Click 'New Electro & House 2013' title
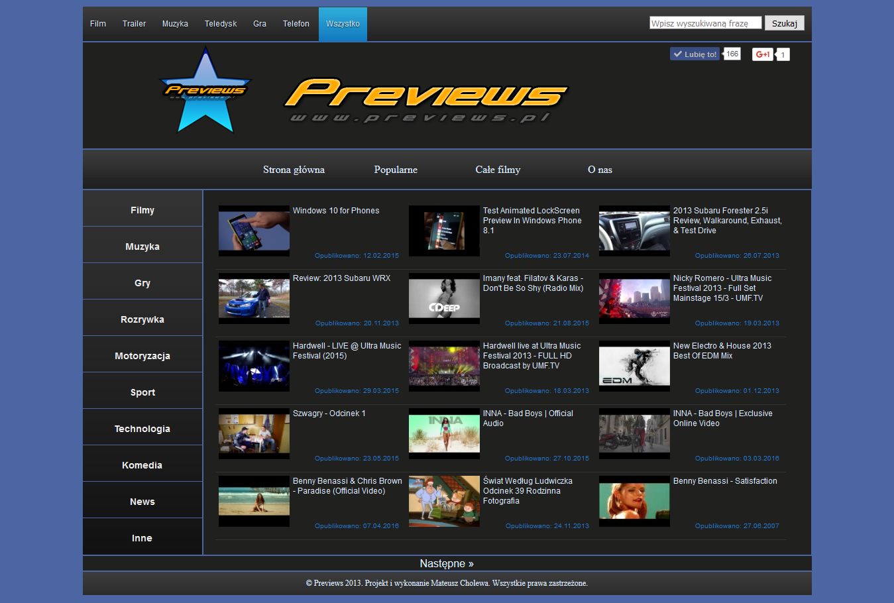 pyautogui.click(x=722, y=351)
